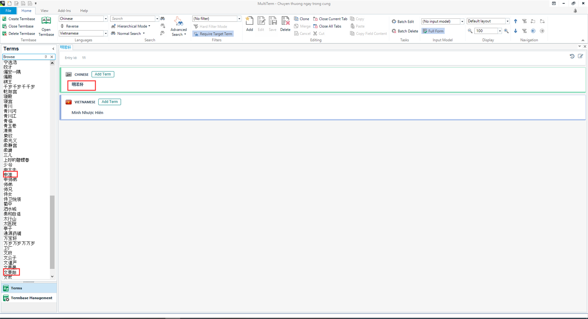Click notification bell icon
This screenshot has width=588, height=319.
tap(575, 11)
